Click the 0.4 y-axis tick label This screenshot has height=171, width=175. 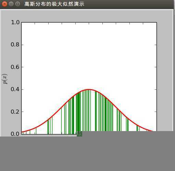[15, 89]
